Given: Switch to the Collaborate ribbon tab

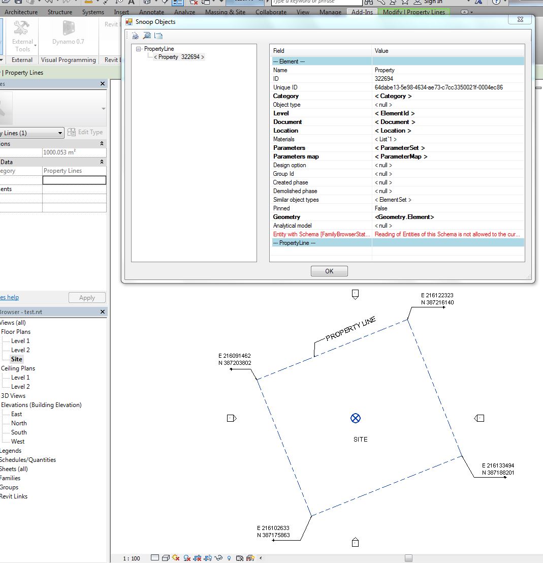Looking at the screenshot, I should pos(271,12).
